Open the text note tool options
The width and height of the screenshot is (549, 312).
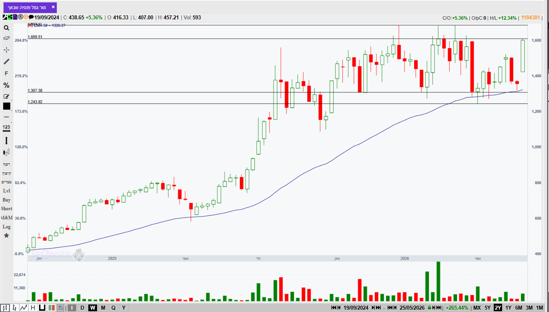(x=6, y=97)
